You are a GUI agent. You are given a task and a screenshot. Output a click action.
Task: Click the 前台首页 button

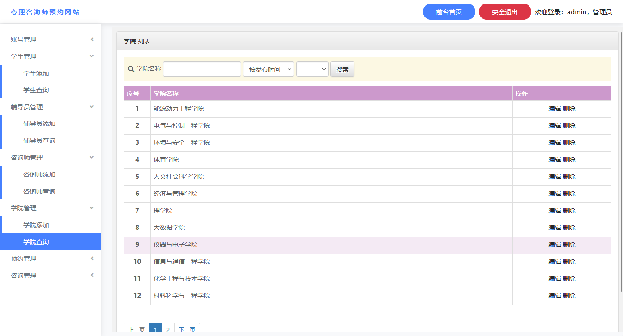[449, 12]
